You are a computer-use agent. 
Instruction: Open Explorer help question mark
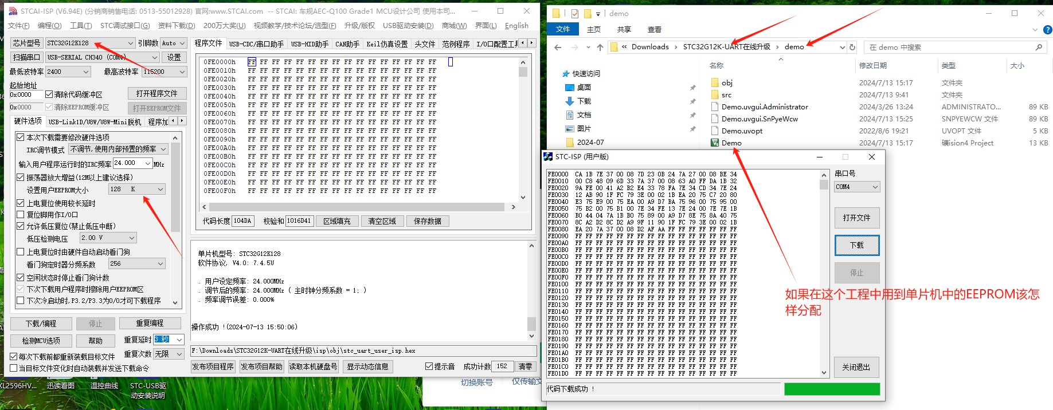[1047, 29]
